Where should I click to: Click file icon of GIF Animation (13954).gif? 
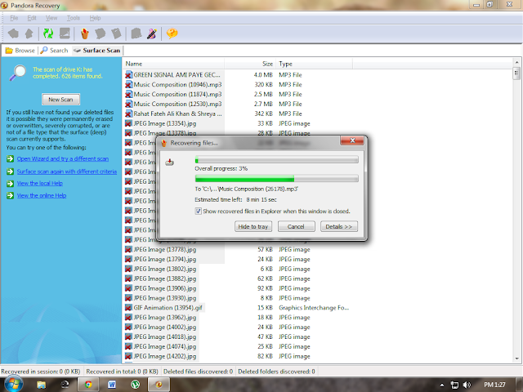click(x=128, y=307)
